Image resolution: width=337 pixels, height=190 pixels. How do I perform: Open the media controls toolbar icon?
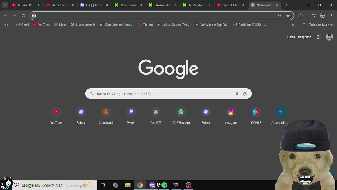[314, 16]
